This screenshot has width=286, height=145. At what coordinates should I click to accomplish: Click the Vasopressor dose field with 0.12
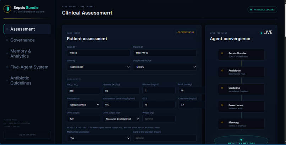click(x=121, y=105)
